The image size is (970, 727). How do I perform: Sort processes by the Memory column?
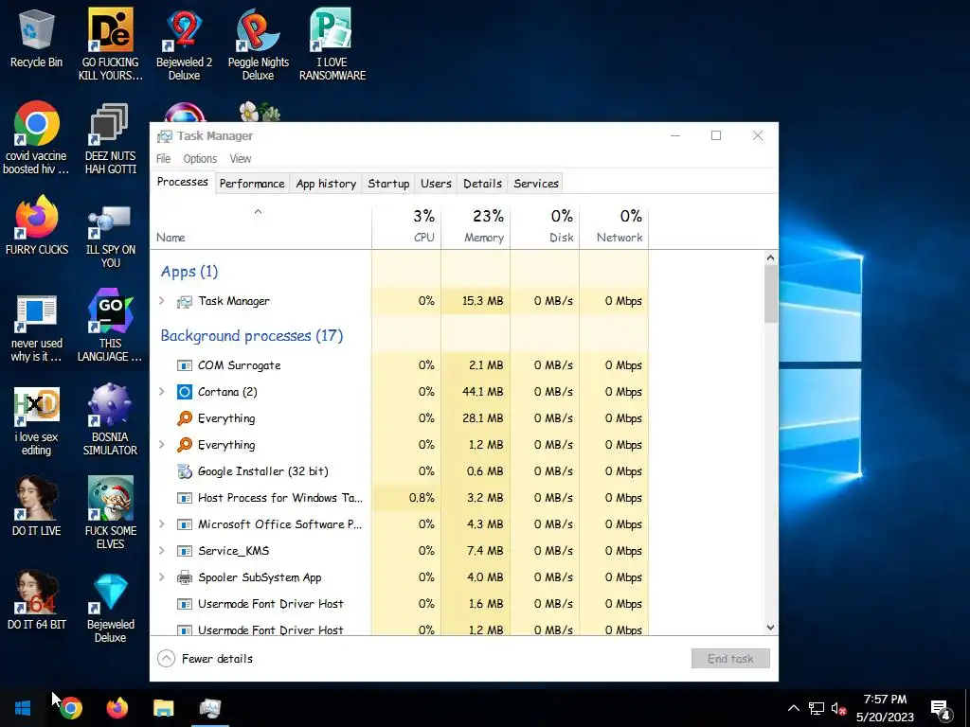[x=476, y=225]
